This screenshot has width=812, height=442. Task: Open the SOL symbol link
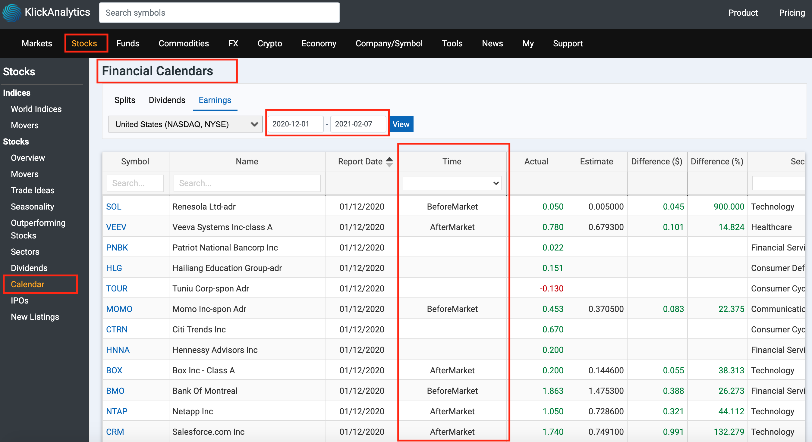pyautogui.click(x=113, y=207)
